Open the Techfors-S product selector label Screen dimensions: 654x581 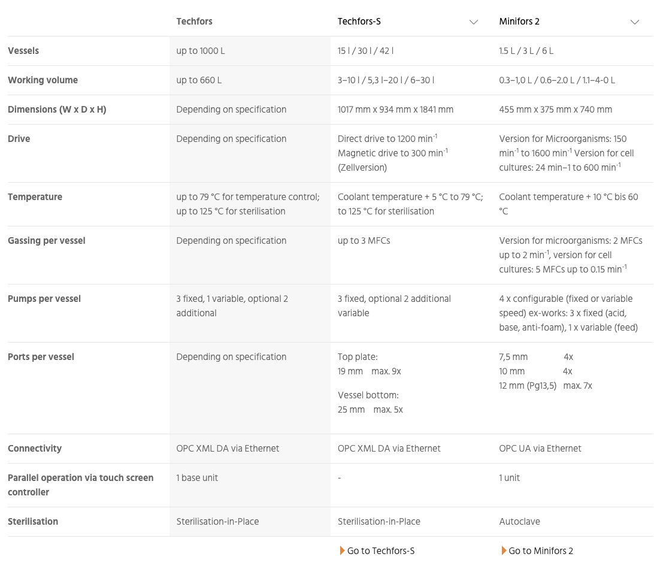(x=359, y=22)
